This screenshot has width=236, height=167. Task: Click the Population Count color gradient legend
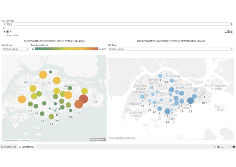point(67,49)
